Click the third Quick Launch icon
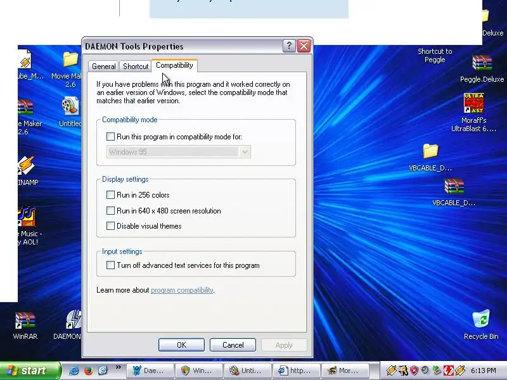The image size is (507, 380). pyautogui.click(x=103, y=370)
